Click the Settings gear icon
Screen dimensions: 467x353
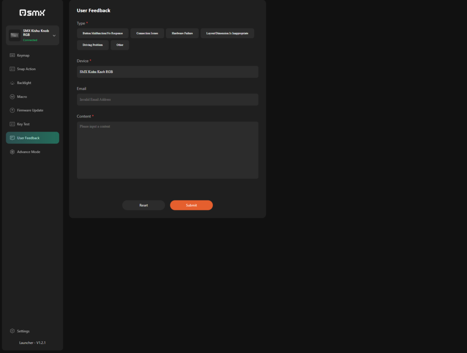tap(12, 331)
